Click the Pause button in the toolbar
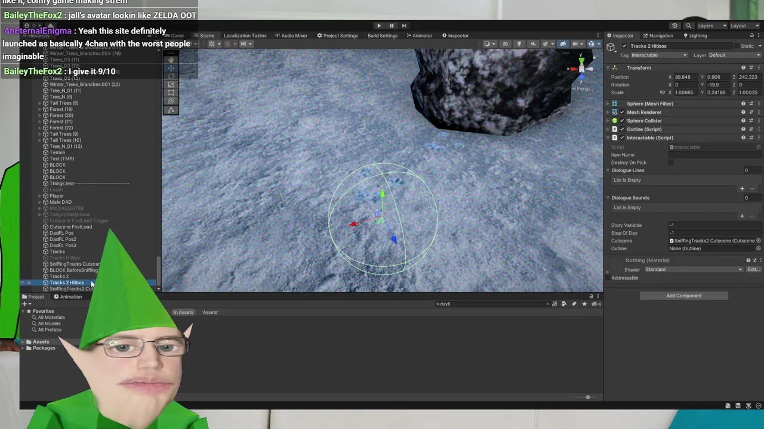This screenshot has width=764, height=429. 392,26
